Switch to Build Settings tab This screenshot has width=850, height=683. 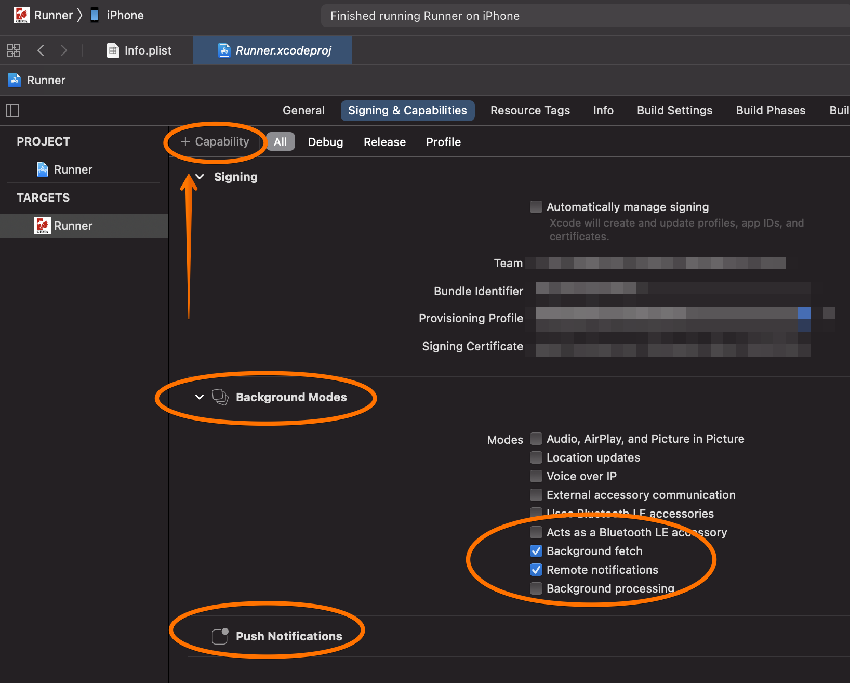pyautogui.click(x=674, y=110)
